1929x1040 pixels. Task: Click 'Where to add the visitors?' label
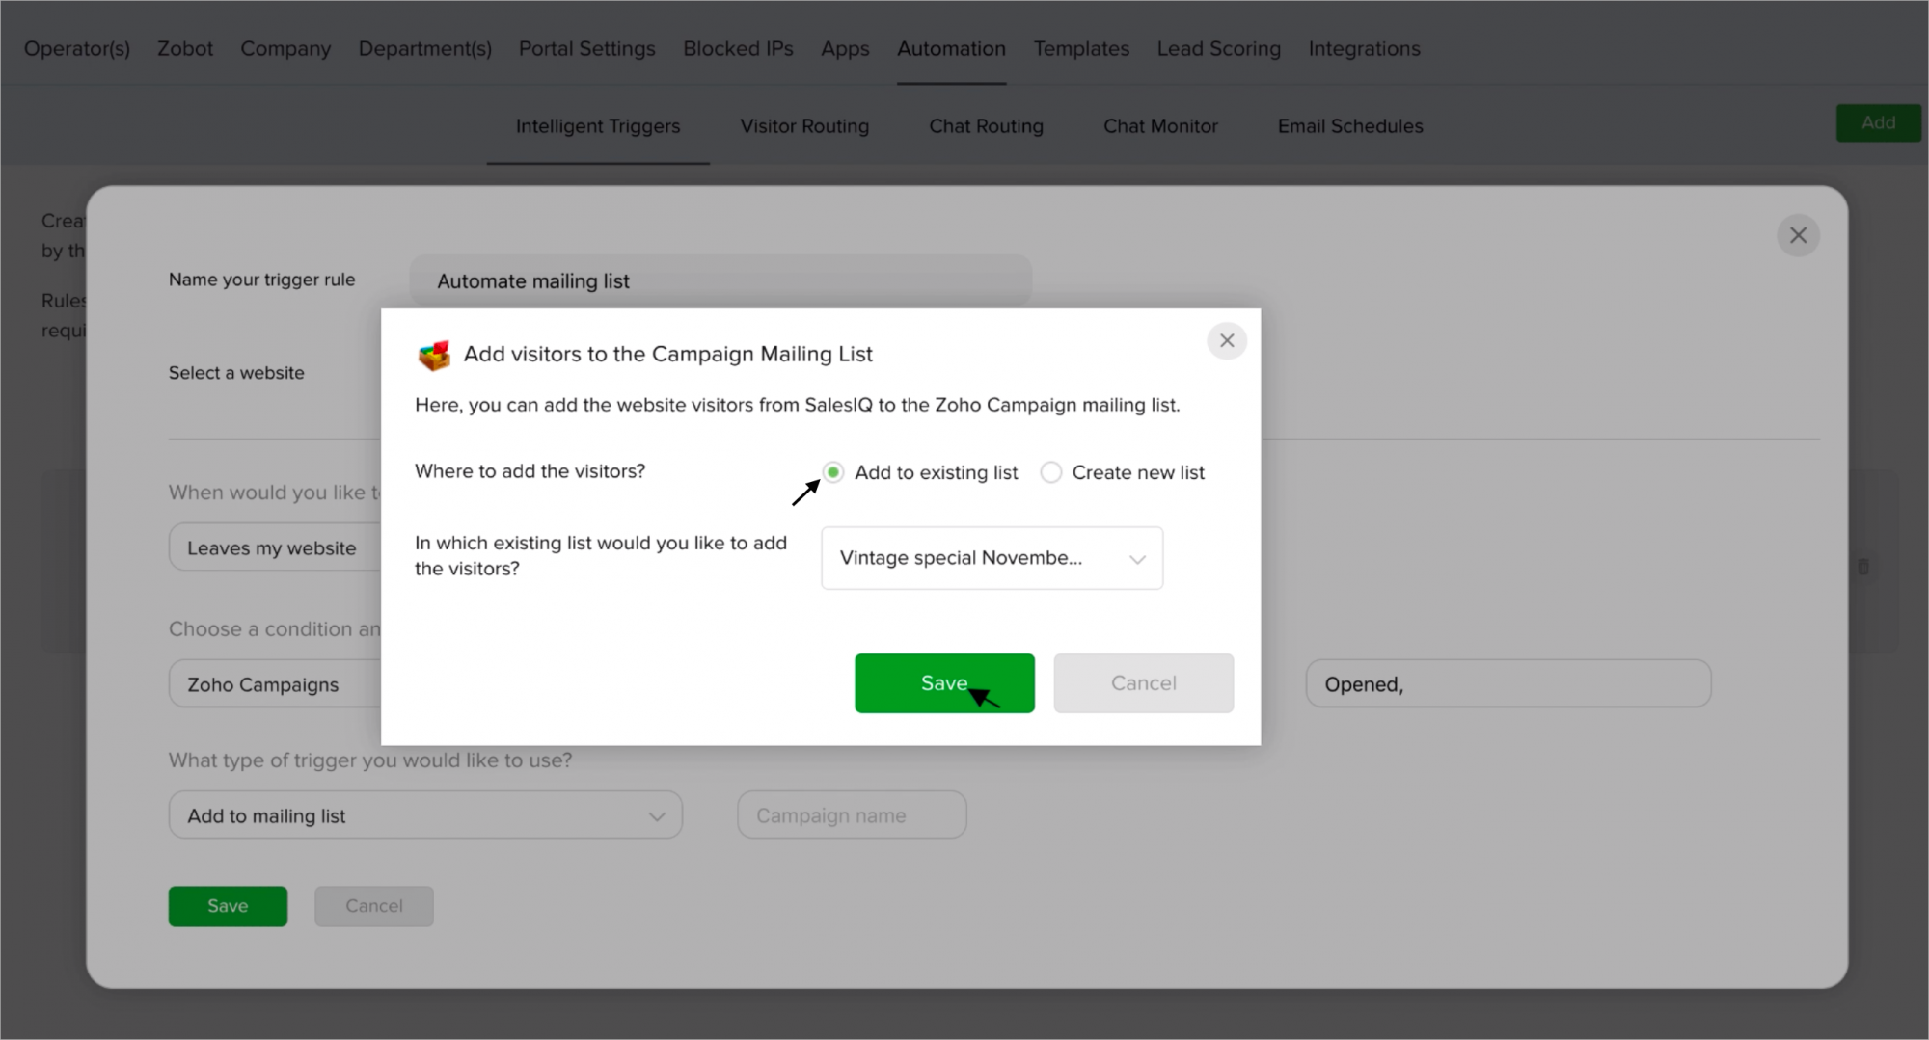click(x=530, y=471)
